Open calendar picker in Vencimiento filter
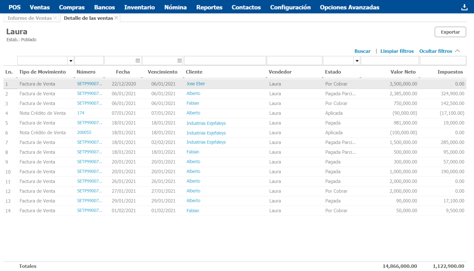Screen dimensions: 474x271 coord(180,61)
